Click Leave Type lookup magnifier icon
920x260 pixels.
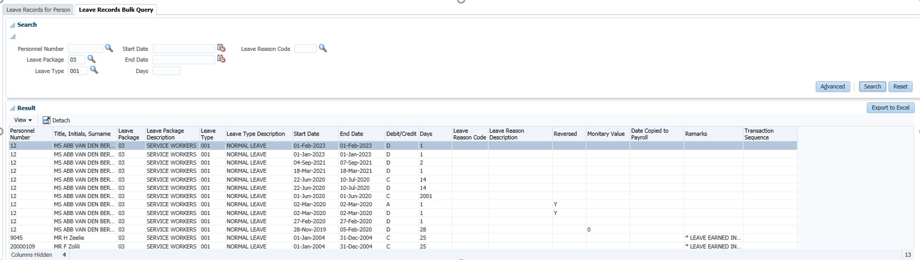point(94,71)
